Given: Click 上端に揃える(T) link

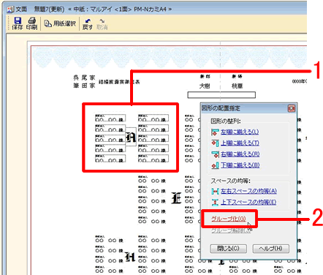Looking at the screenshot, I should (240, 143).
